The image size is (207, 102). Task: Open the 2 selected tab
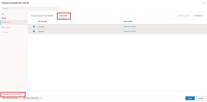pos(63,16)
